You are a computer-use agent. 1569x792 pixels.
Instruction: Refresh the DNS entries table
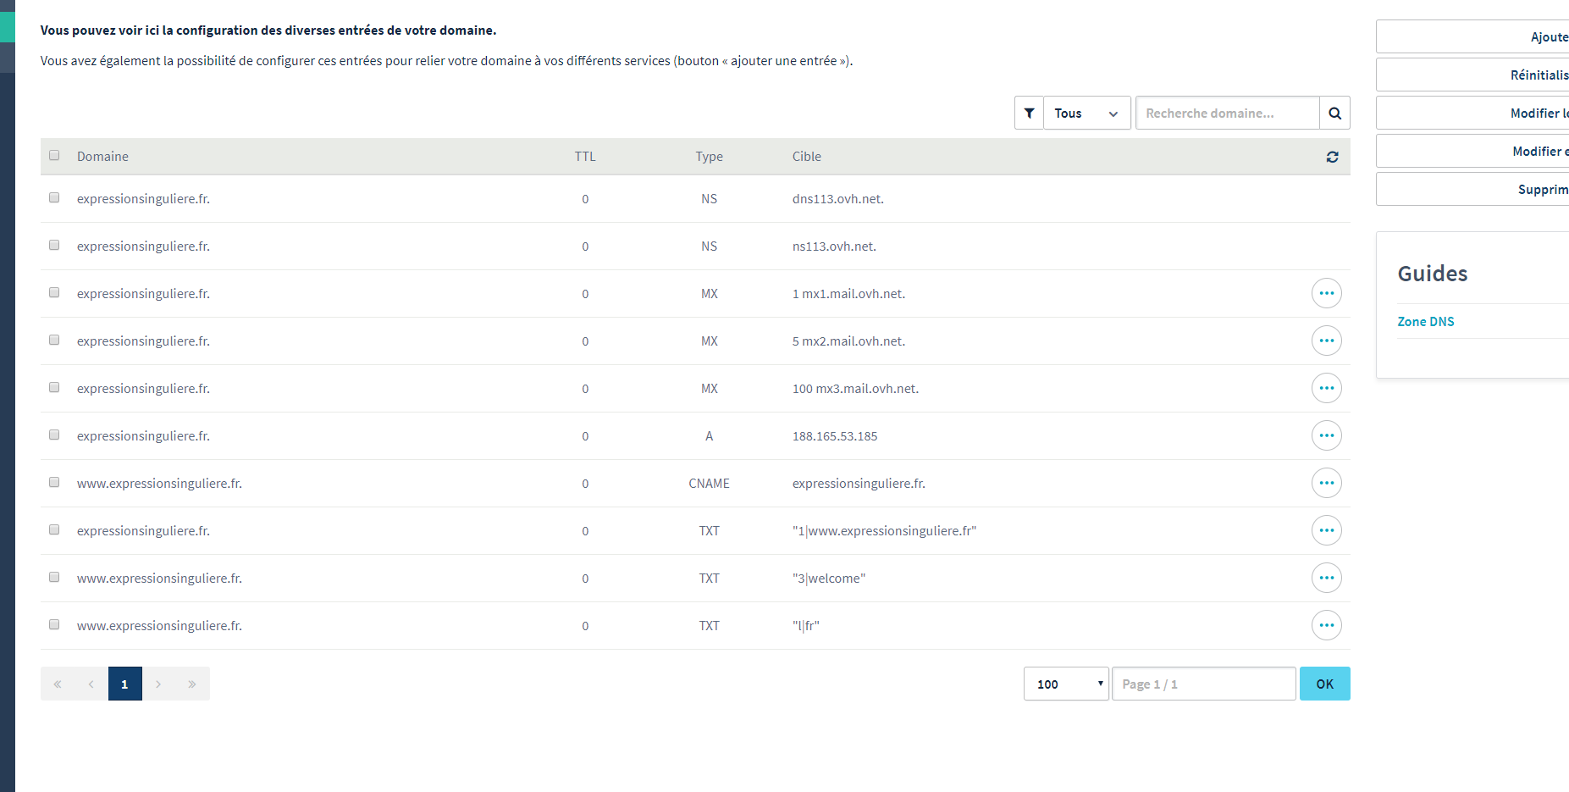pos(1332,157)
